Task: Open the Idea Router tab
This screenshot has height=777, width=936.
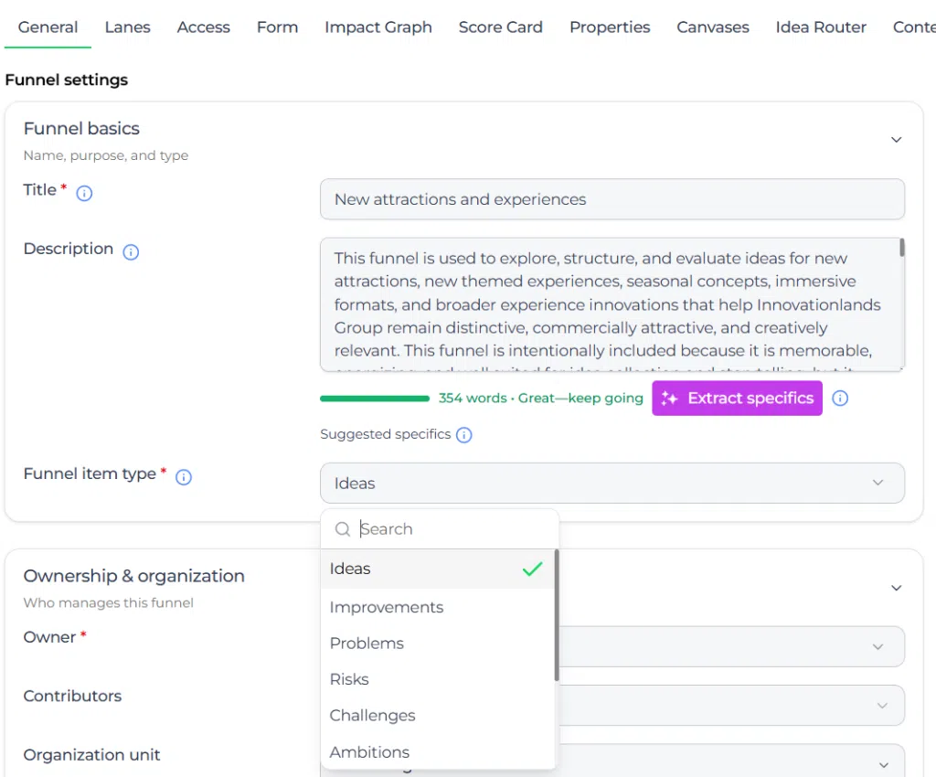Action: [x=821, y=27]
